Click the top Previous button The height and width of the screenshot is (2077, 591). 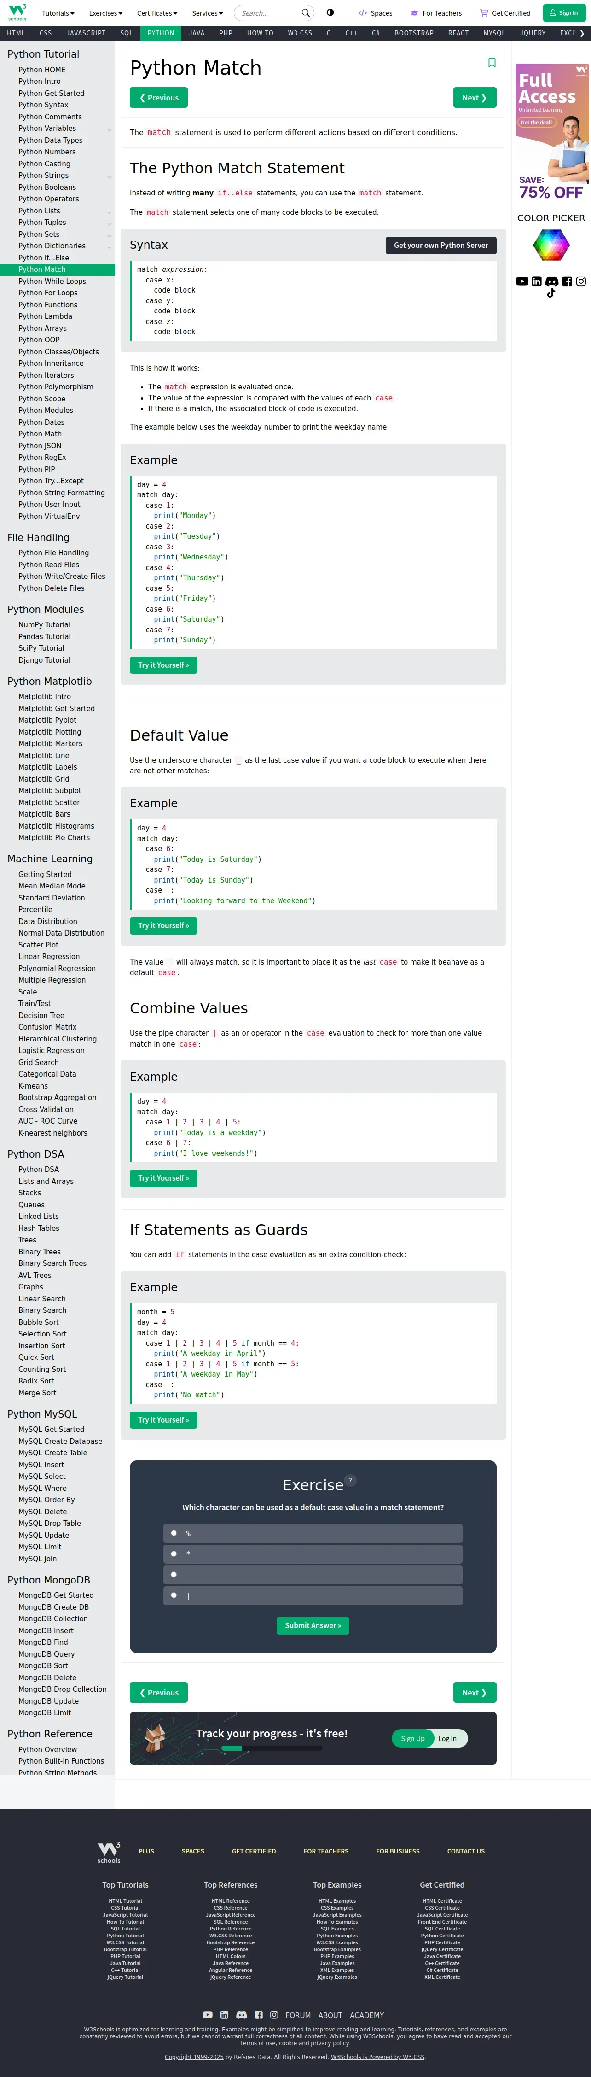(x=159, y=98)
